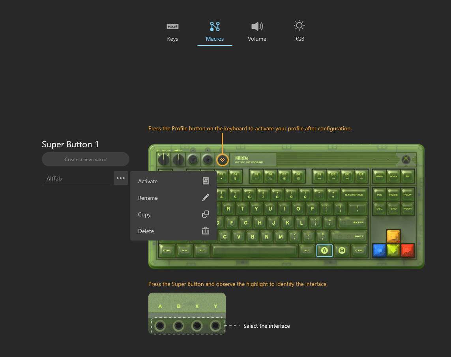Image resolution: width=451 pixels, height=357 pixels.
Task: Click Create a new macro button
Action: [x=85, y=159]
